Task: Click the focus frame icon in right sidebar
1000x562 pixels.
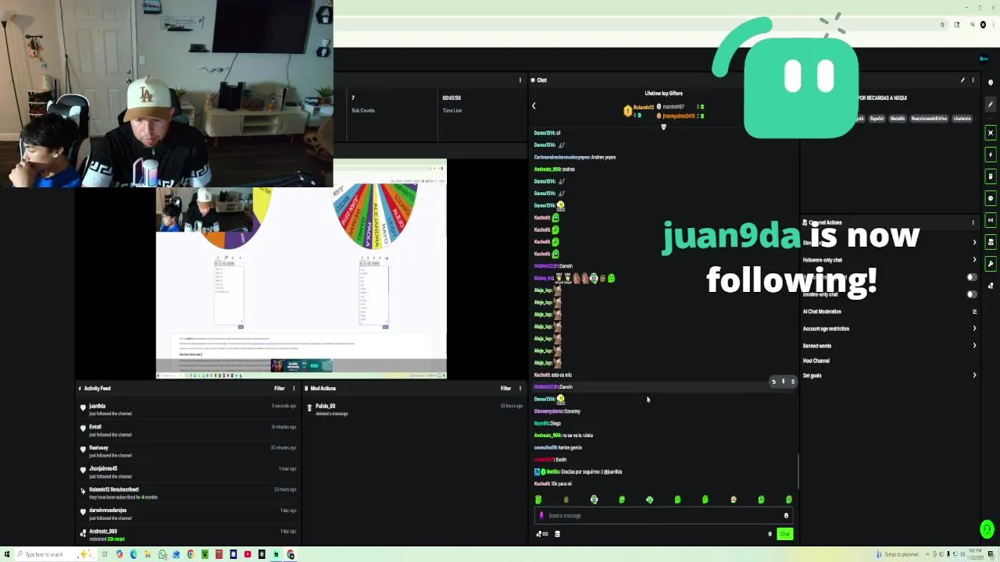Action: point(991,133)
